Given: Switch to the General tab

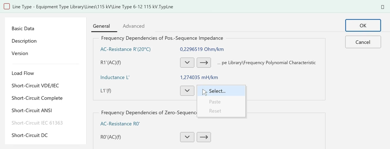Looking at the screenshot, I should click(102, 26).
